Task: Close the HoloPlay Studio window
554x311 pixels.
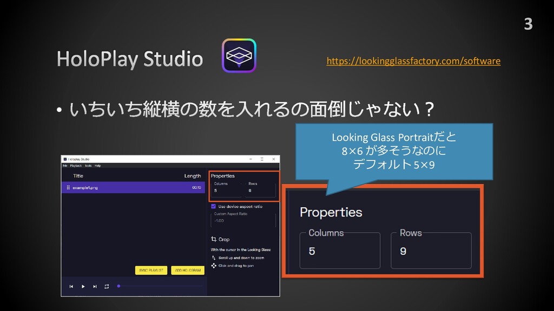Action: (x=273, y=159)
